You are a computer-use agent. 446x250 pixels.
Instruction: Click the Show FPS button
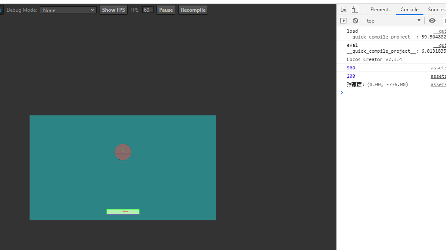pos(113,10)
